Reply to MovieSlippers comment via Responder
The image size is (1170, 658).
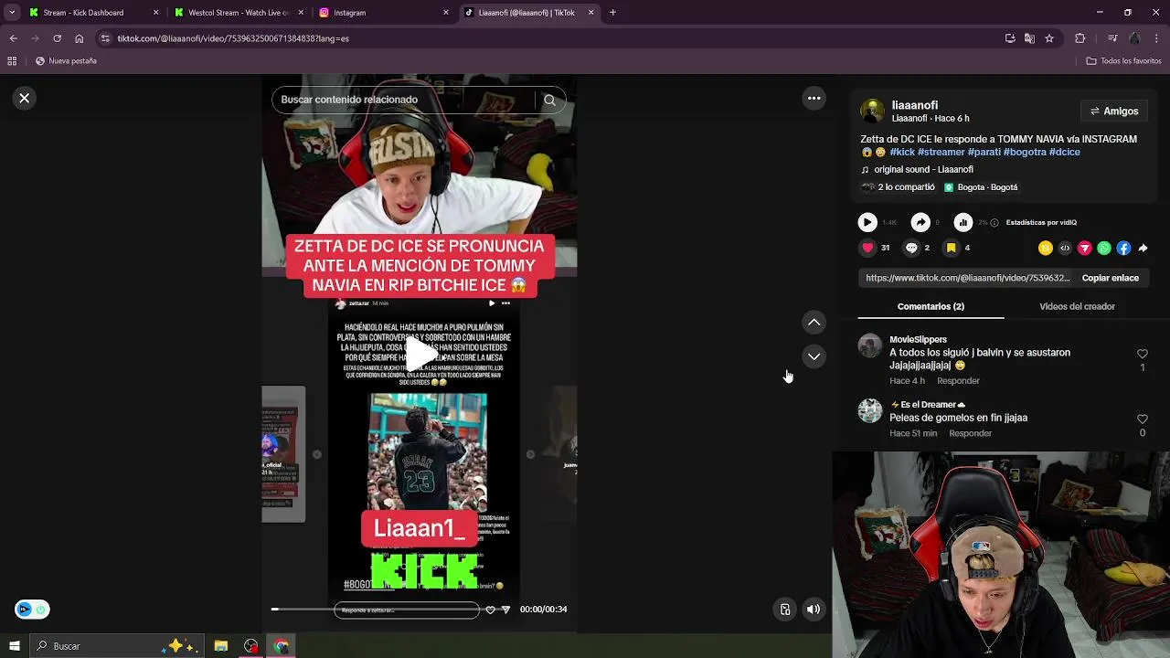pyautogui.click(x=958, y=380)
